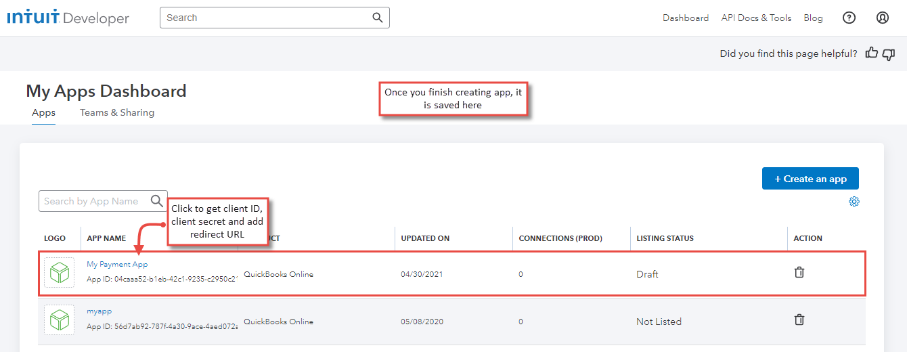
Task: Open the gear settings icon below Create an app
Action: pyautogui.click(x=854, y=202)
